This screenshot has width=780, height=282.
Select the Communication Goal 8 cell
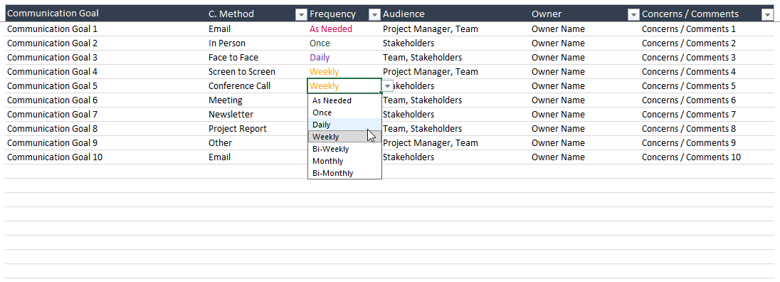pos(106,129)
